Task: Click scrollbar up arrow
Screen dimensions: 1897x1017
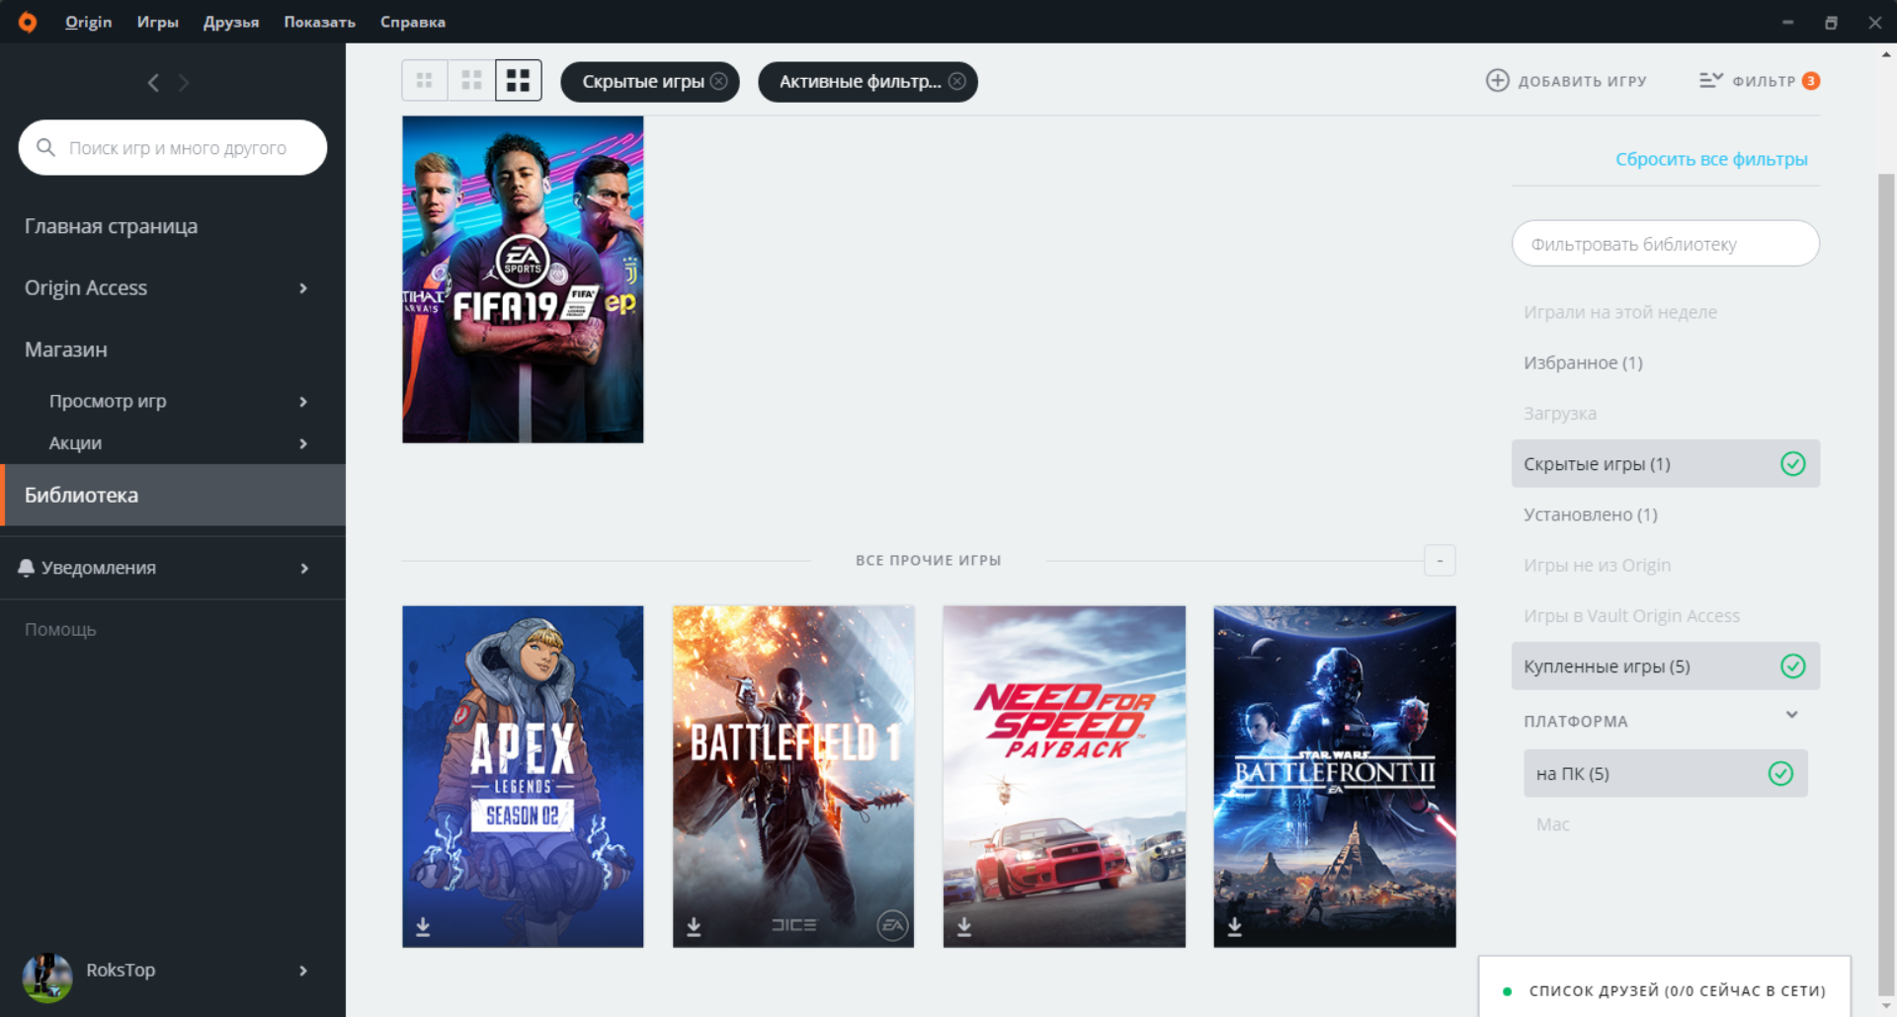Action: (1886, 55)
